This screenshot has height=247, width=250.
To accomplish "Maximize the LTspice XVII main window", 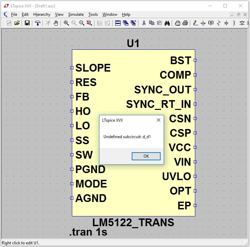I will [225, 6].
